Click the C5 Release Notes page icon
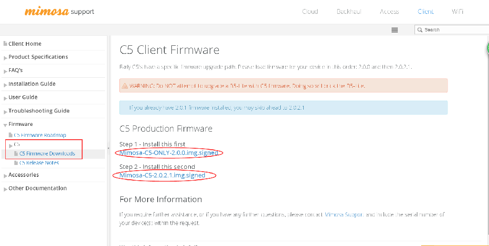 click(x=16, y=163)
